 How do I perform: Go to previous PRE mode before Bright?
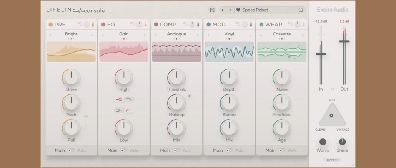(x=50, y=35)
